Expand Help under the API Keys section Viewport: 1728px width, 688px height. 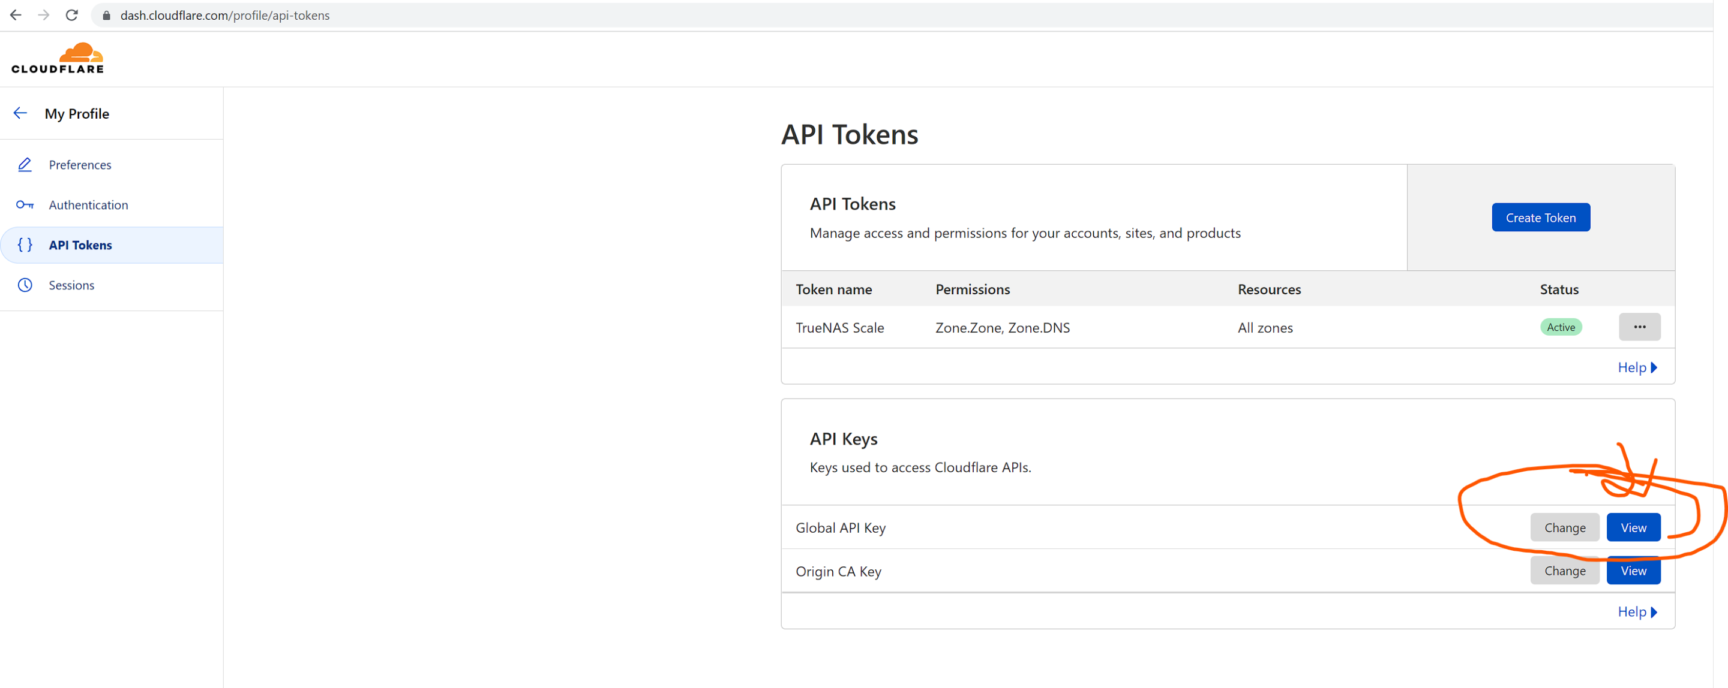click(1637, 612)
